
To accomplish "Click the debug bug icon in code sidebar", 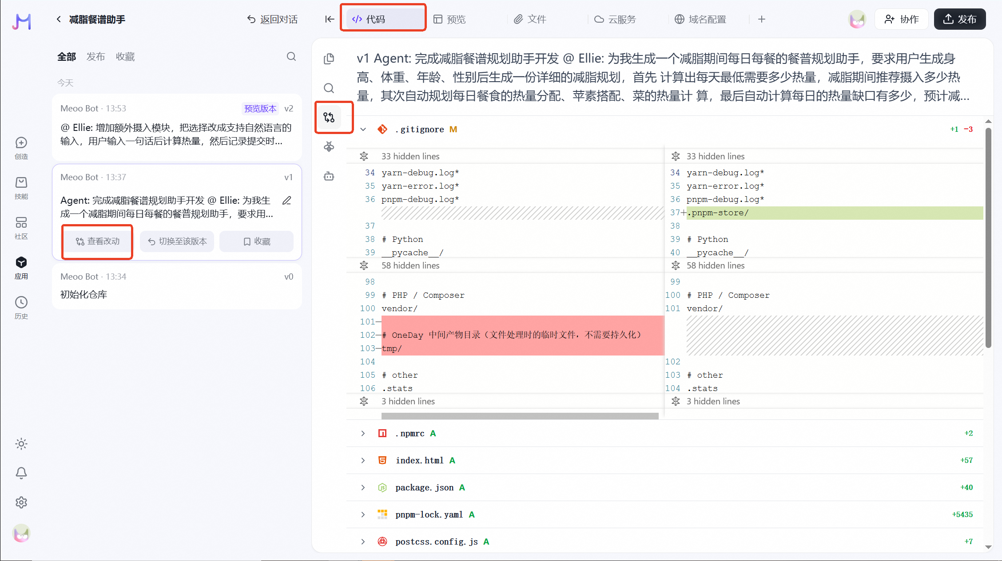I will 329,146.
